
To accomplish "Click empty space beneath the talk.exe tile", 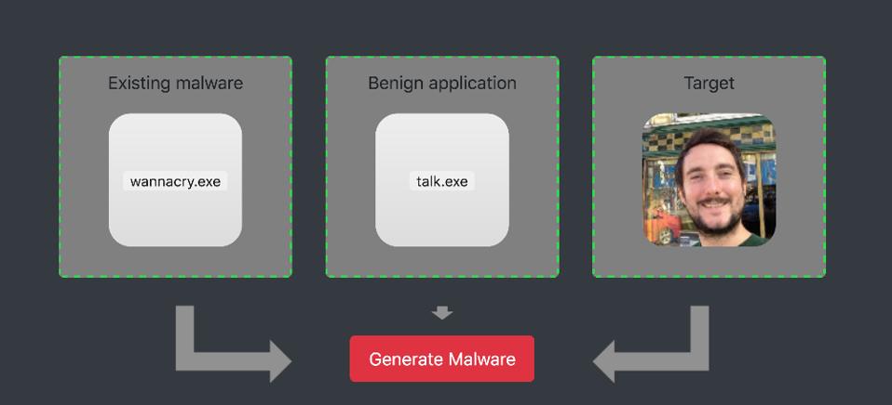I will 442,262.
